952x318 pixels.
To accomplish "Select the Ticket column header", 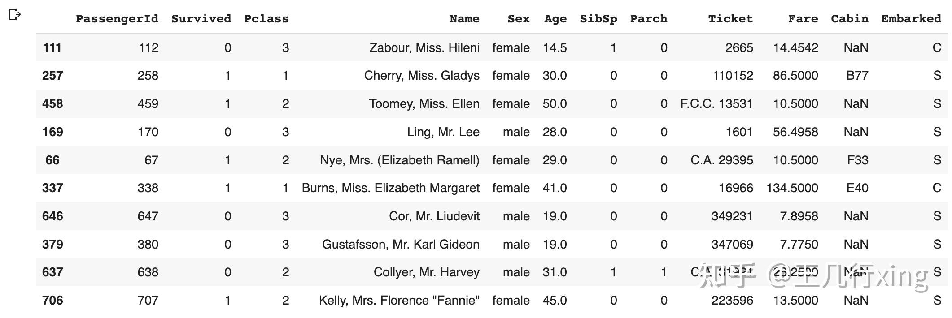I will (730, 19).
